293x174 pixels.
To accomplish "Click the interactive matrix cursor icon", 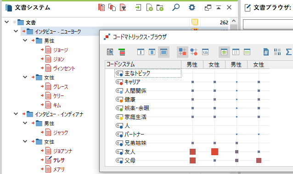I will click(x=110, y=52).
